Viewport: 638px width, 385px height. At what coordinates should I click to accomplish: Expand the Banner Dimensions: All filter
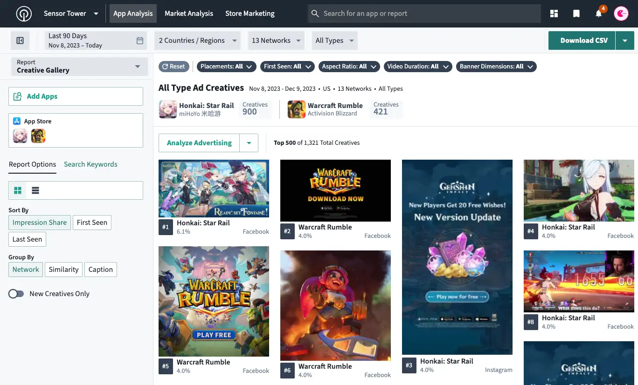[x=496, y=67]
